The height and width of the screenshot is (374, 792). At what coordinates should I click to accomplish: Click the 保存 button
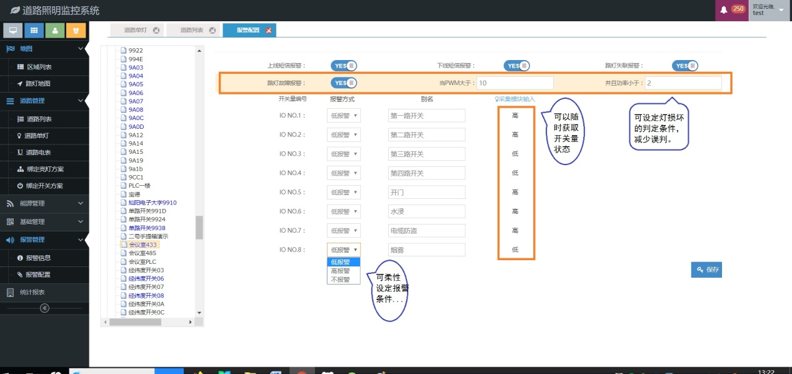pyautogui.click(x=706, y=270)
